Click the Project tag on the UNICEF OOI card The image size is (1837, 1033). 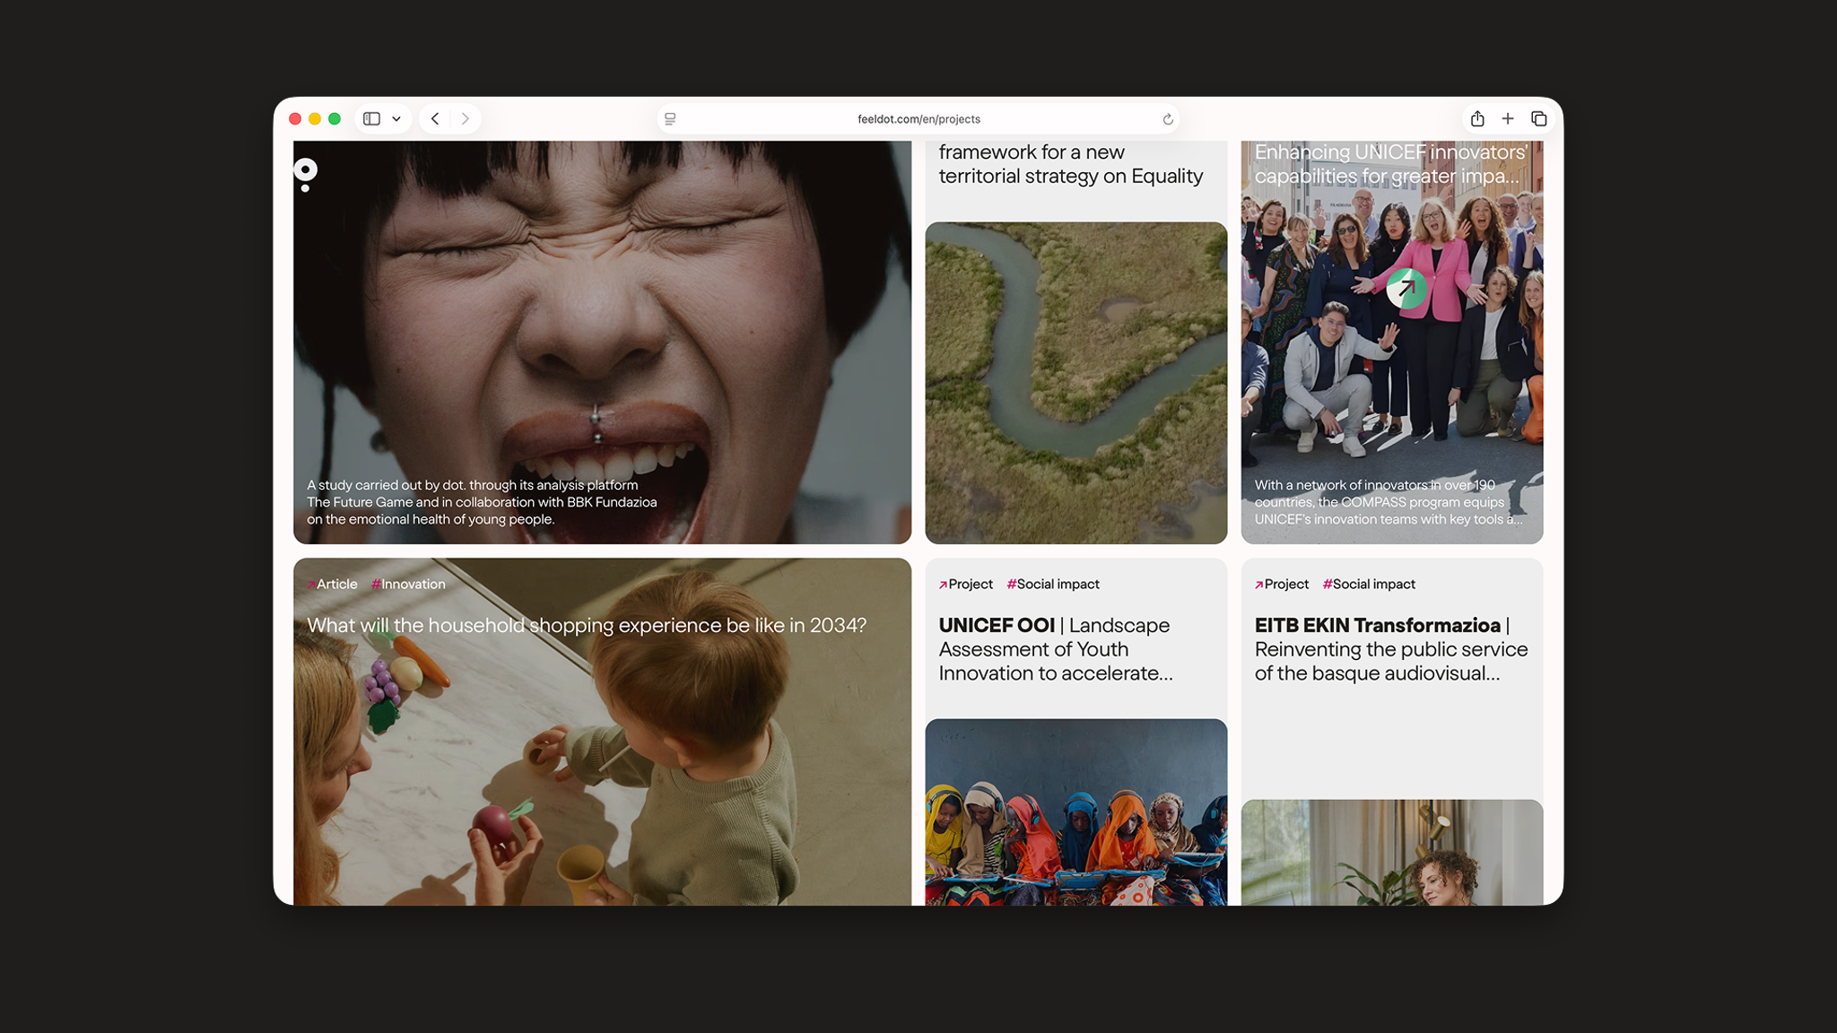click(966, 584)
